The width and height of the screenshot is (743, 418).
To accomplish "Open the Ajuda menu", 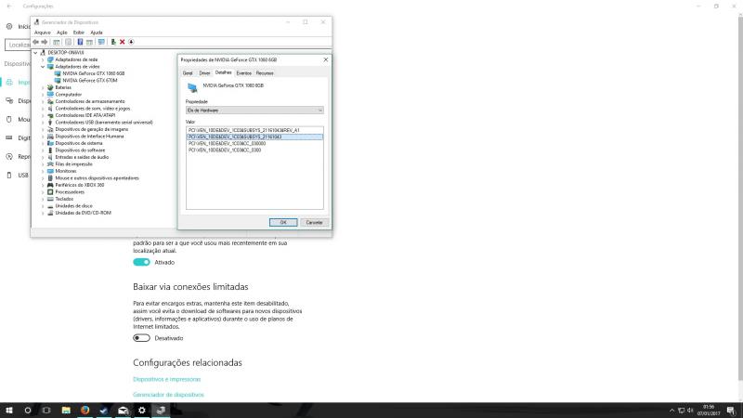I will [x=97, y=33].
